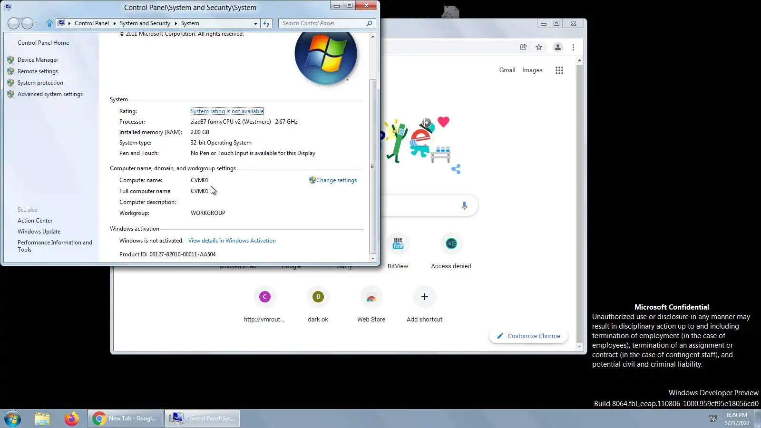Click the taskbar clock showing 8:29 PM

coord(737,419)
